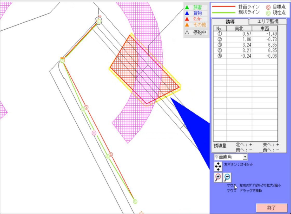Select waypoint ① marker on the map
This screenshot has width=291, height=214.
pyautogui.click(x=99, y=21)
